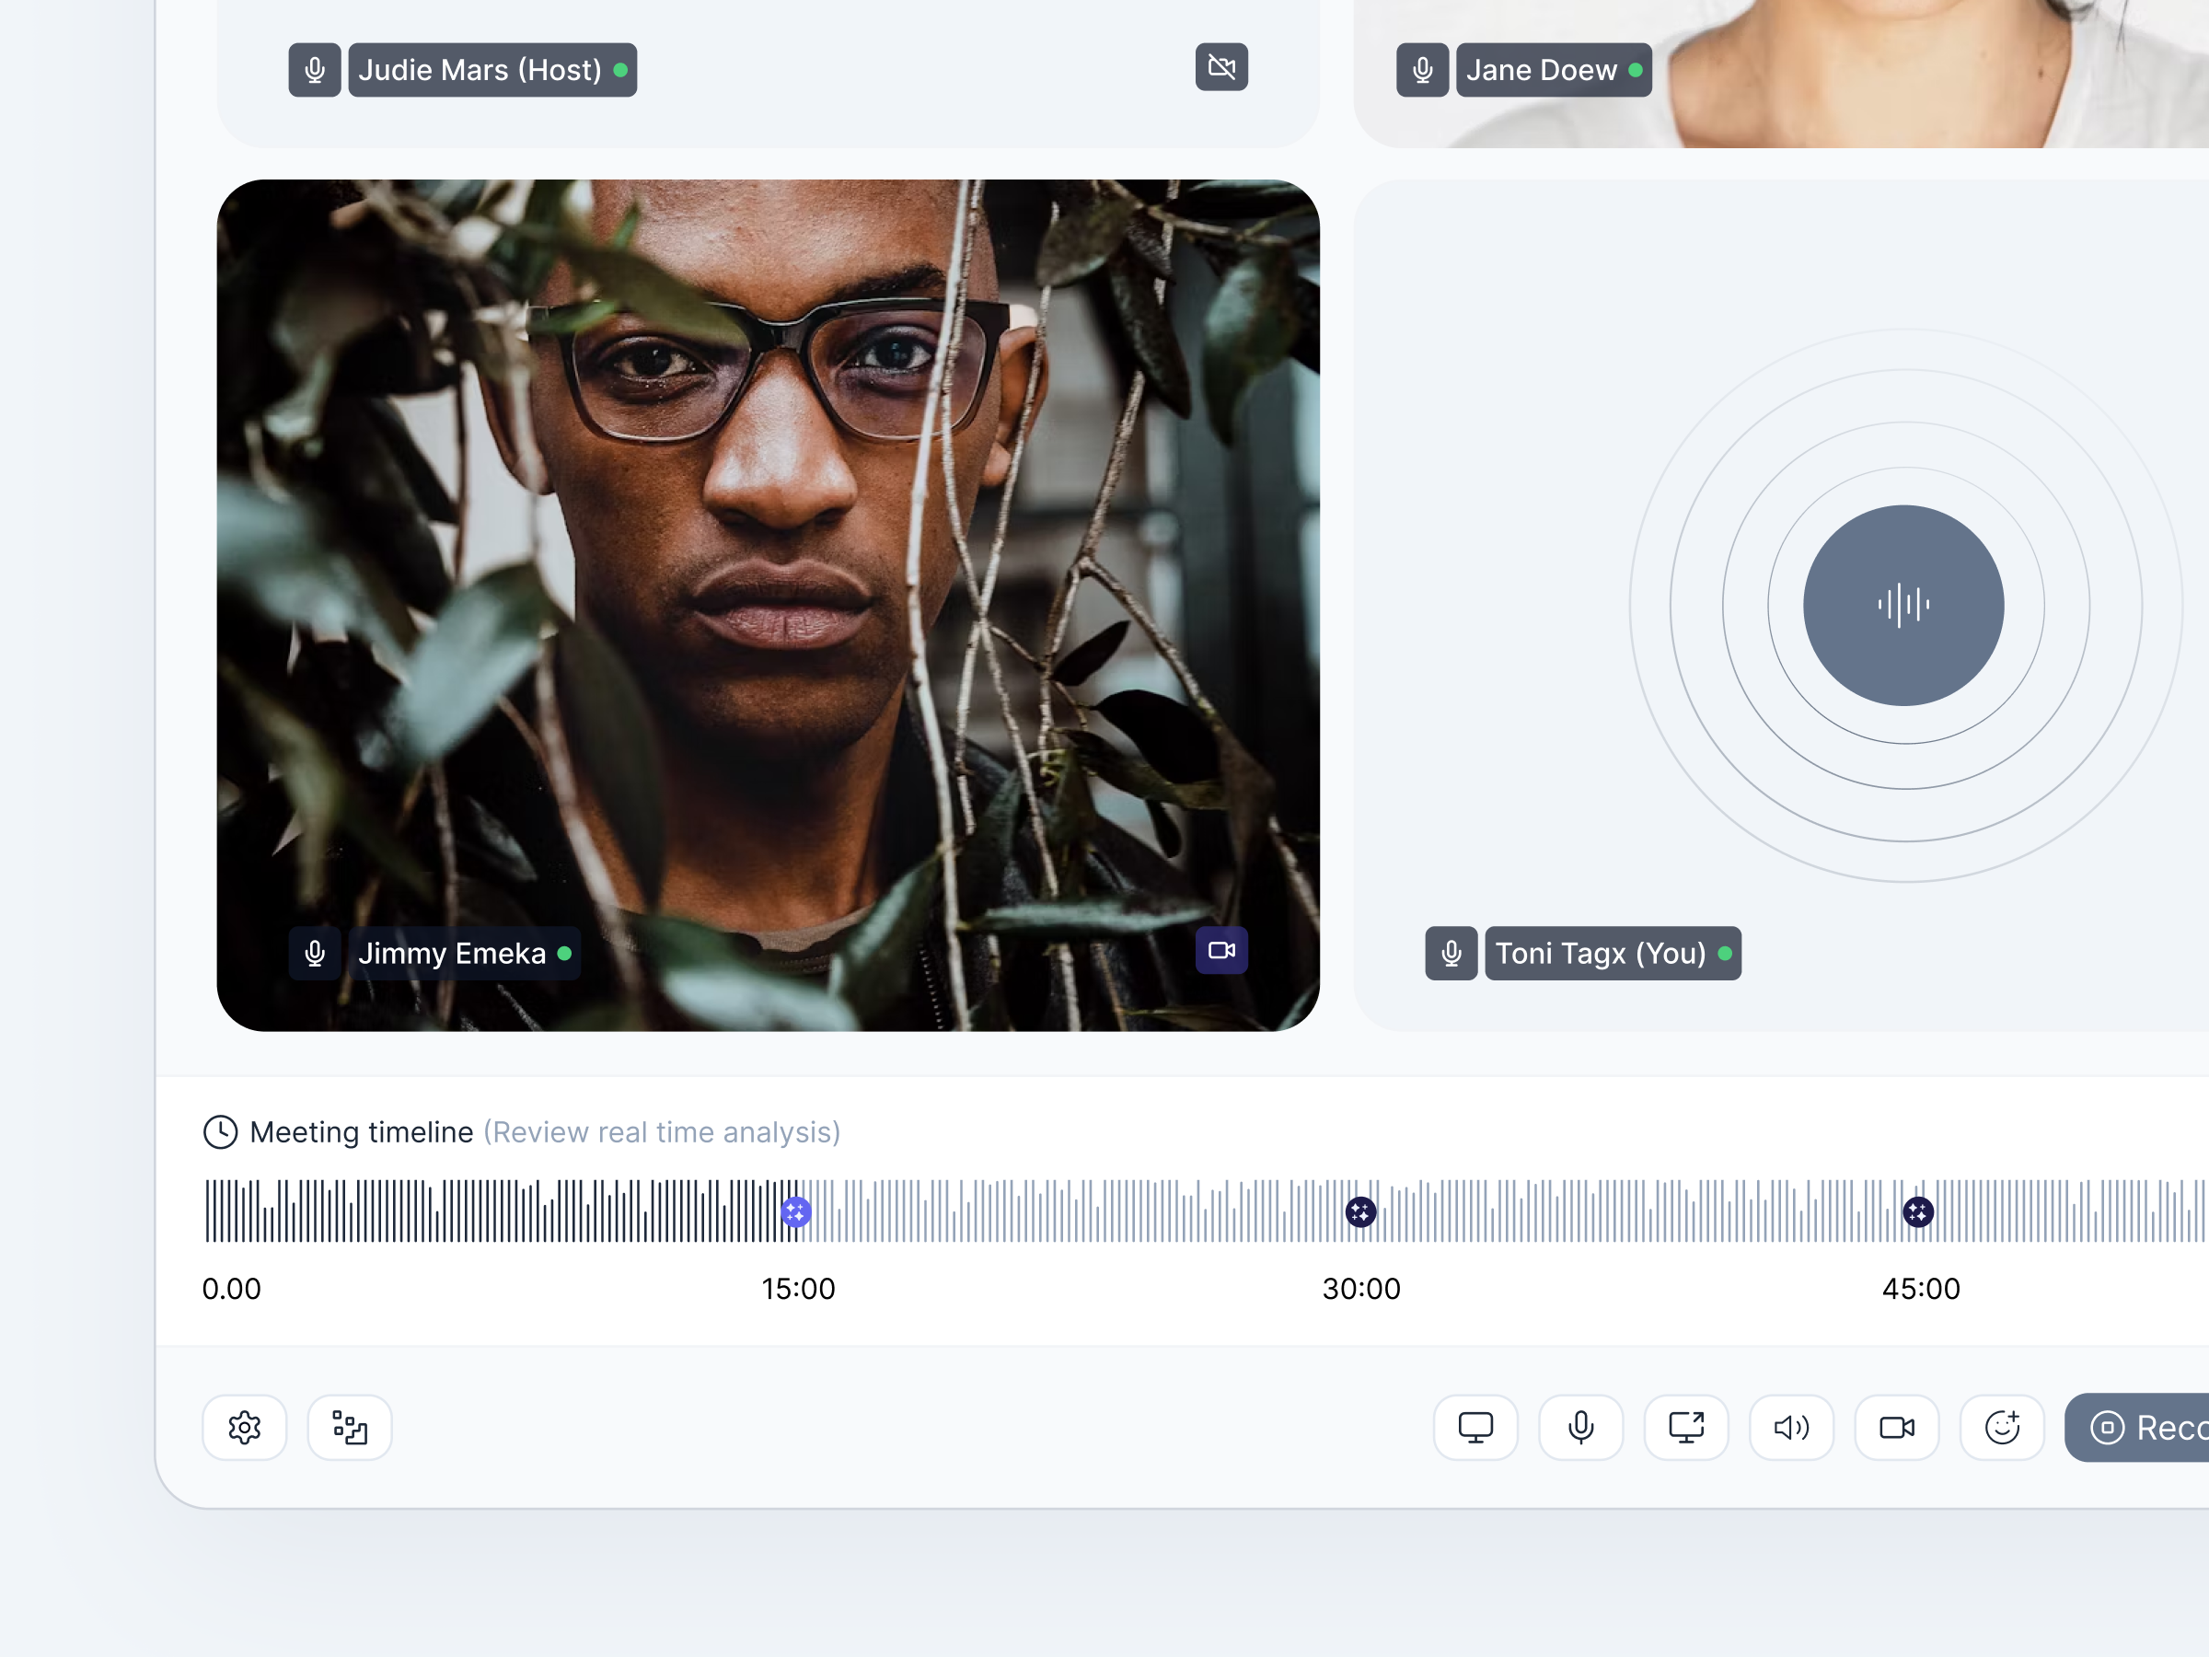
Task: Open Review real time analysis
Action: 661,1131
